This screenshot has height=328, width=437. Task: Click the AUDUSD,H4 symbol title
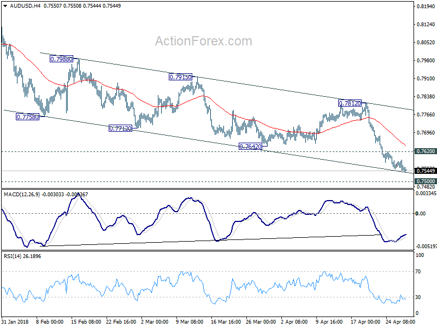click(x=25, y=5)
